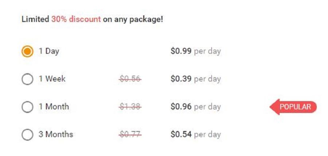Select the 1 Week radio button
328x156 pixels.
tap(27, 79)
